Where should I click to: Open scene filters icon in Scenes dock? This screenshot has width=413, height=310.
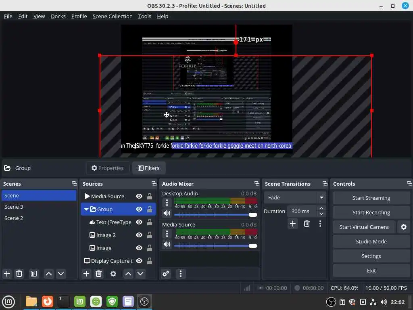[x=34, y=274]
